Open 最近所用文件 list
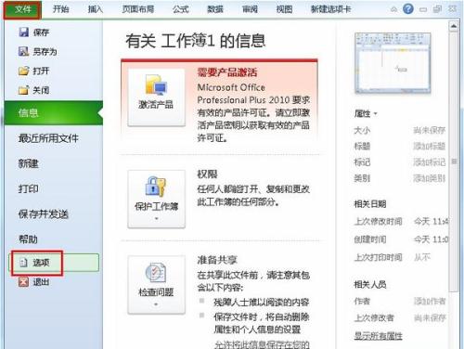Image resolution: width=464 pixels, height=349 pixels. tap(48, 138)
